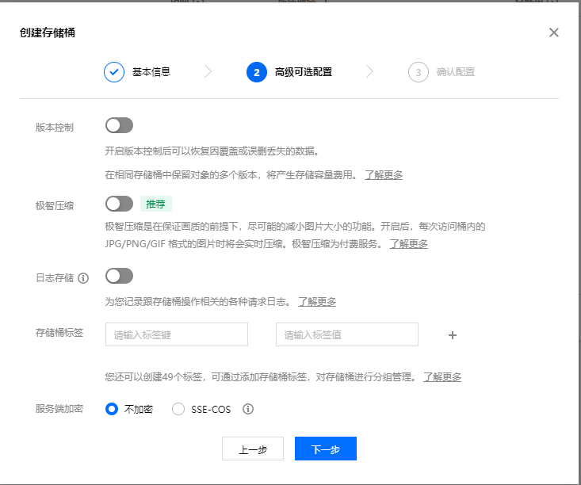This screenshot has width=581, height=485.
Task: Click the 推荐 badge beside 极智压缩
Action: 155,204
